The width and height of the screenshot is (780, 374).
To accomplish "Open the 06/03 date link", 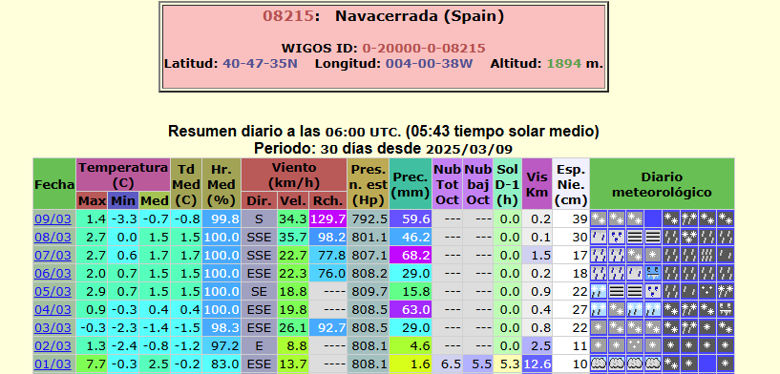I will (53, 274).
